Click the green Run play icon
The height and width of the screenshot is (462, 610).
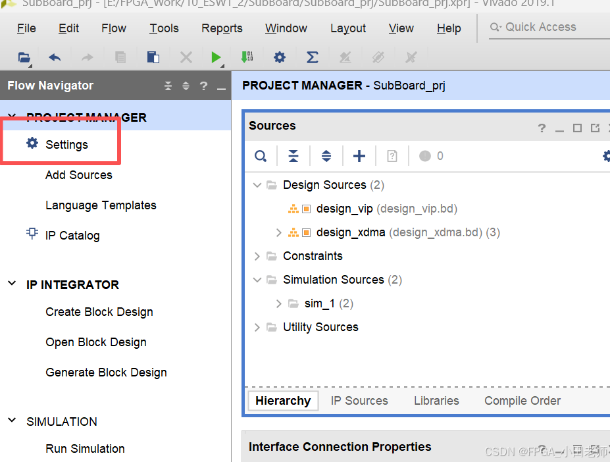pyautogui.click(x=216, y=58)
